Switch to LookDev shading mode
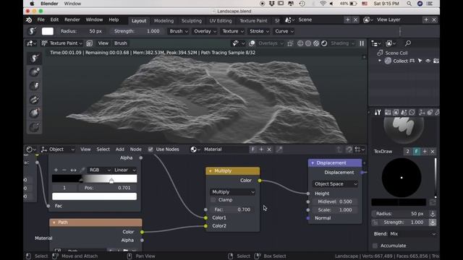The image size is (463, 260). point(316,43)
